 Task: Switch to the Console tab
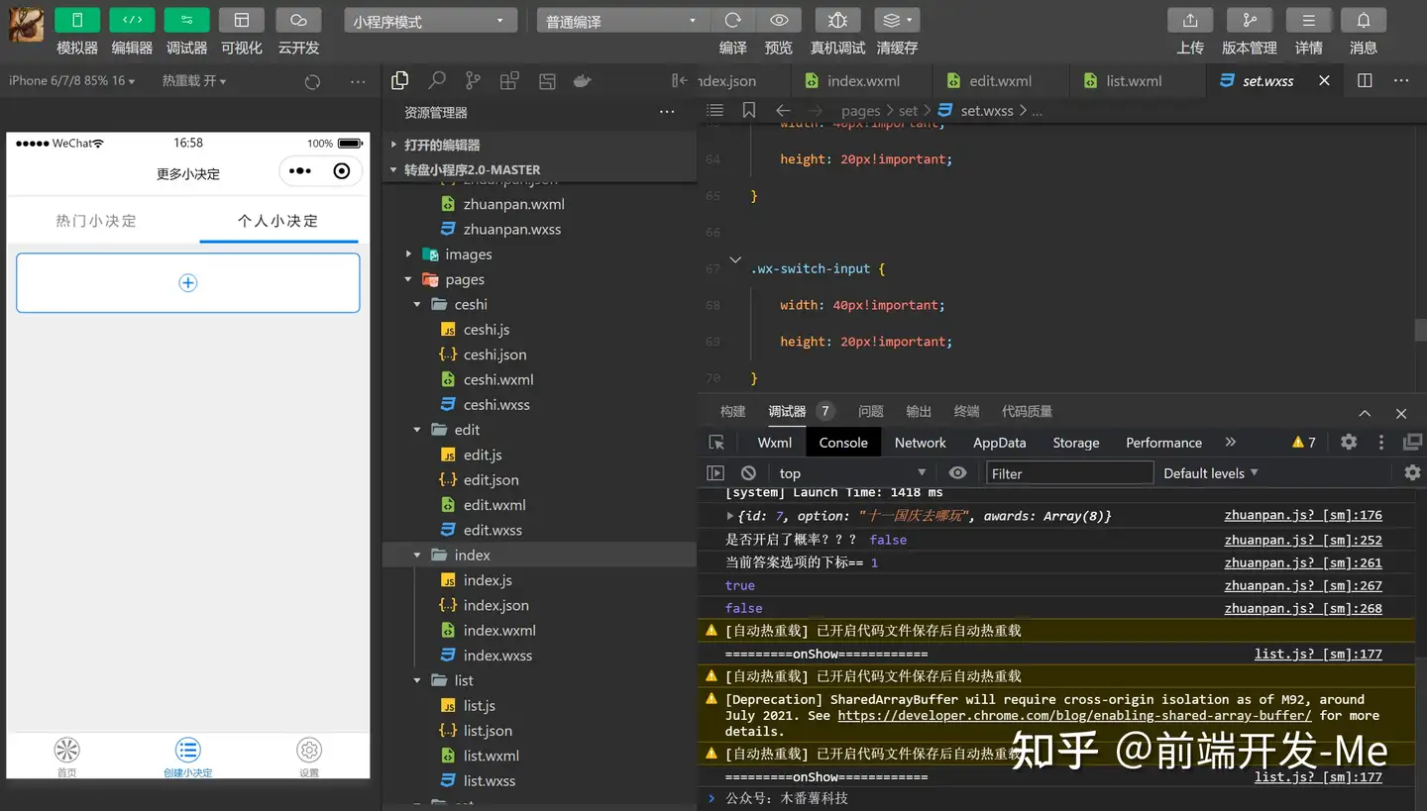click(843, 443)
